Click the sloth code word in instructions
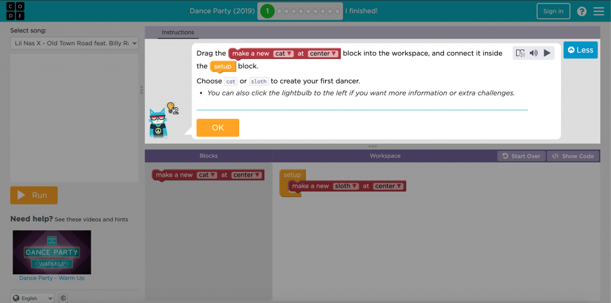The image size is (611, 303). click(x=258, y=81)
